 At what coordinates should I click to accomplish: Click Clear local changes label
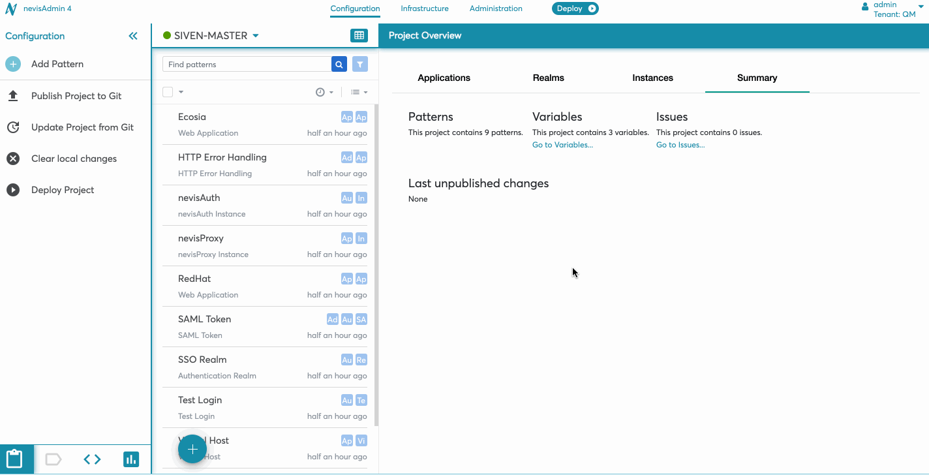point(74,159)
